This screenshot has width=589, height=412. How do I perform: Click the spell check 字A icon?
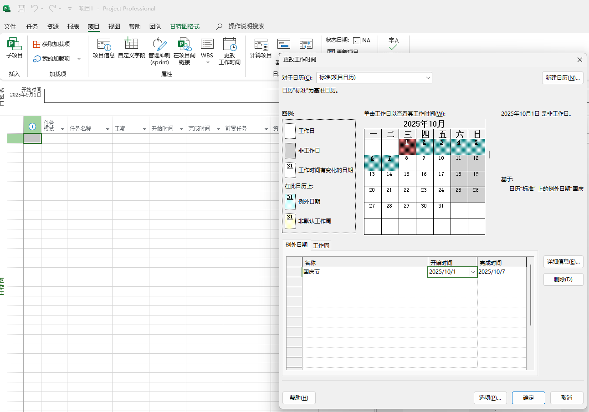(x=393, y=43)
